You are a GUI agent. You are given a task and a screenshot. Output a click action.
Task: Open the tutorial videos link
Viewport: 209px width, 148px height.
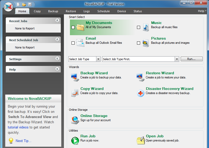click(18, 127)
